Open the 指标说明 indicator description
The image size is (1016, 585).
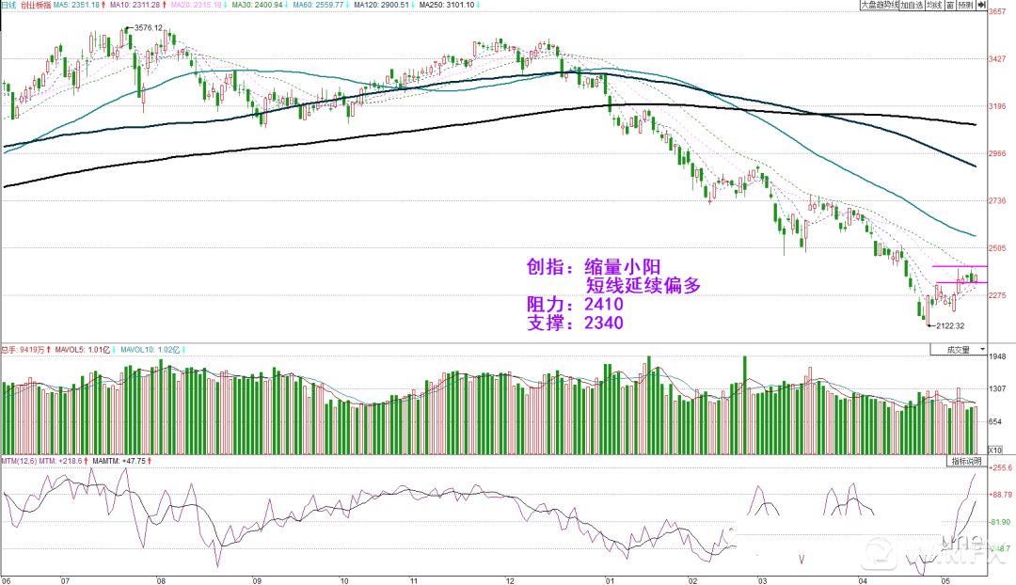pos(963,462)
